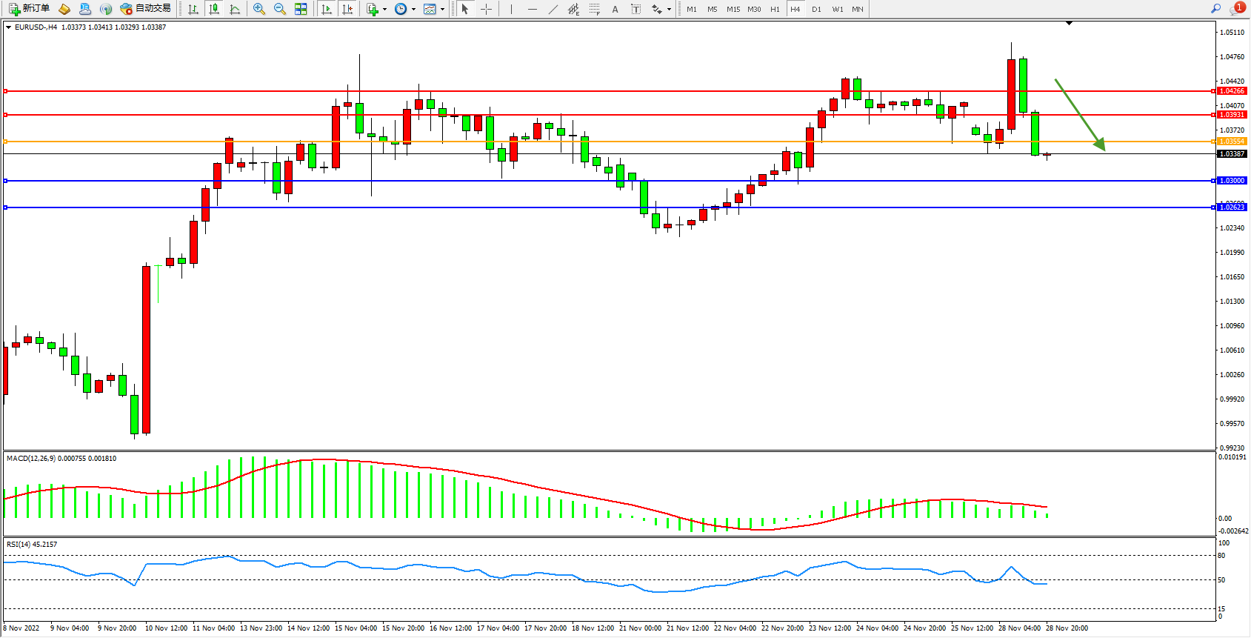Select the text label tool
Viewport: 1251px width, 638px height.
(635, 9)
